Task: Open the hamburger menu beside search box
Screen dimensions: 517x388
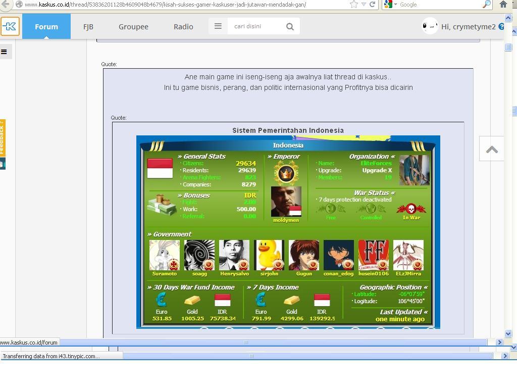Action: (x=218, y=26)
